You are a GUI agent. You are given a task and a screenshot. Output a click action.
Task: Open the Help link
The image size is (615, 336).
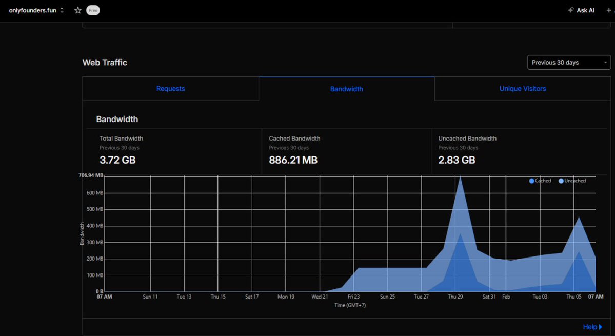point(592,327)
